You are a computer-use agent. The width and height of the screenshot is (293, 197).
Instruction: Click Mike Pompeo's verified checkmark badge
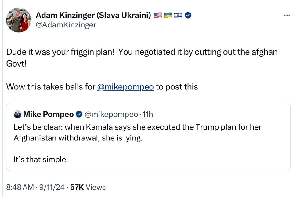pyautogui.click(x=79, y=115)
